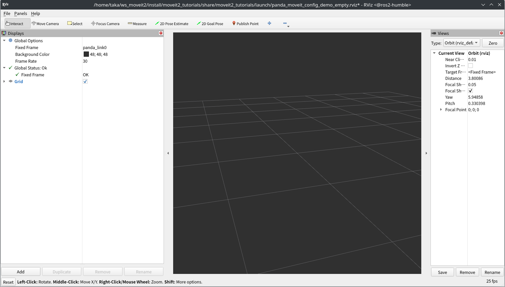
Task: Click the Background Color value 48; 48; 48
Action: pyautogui.click(x=99, y=54)
